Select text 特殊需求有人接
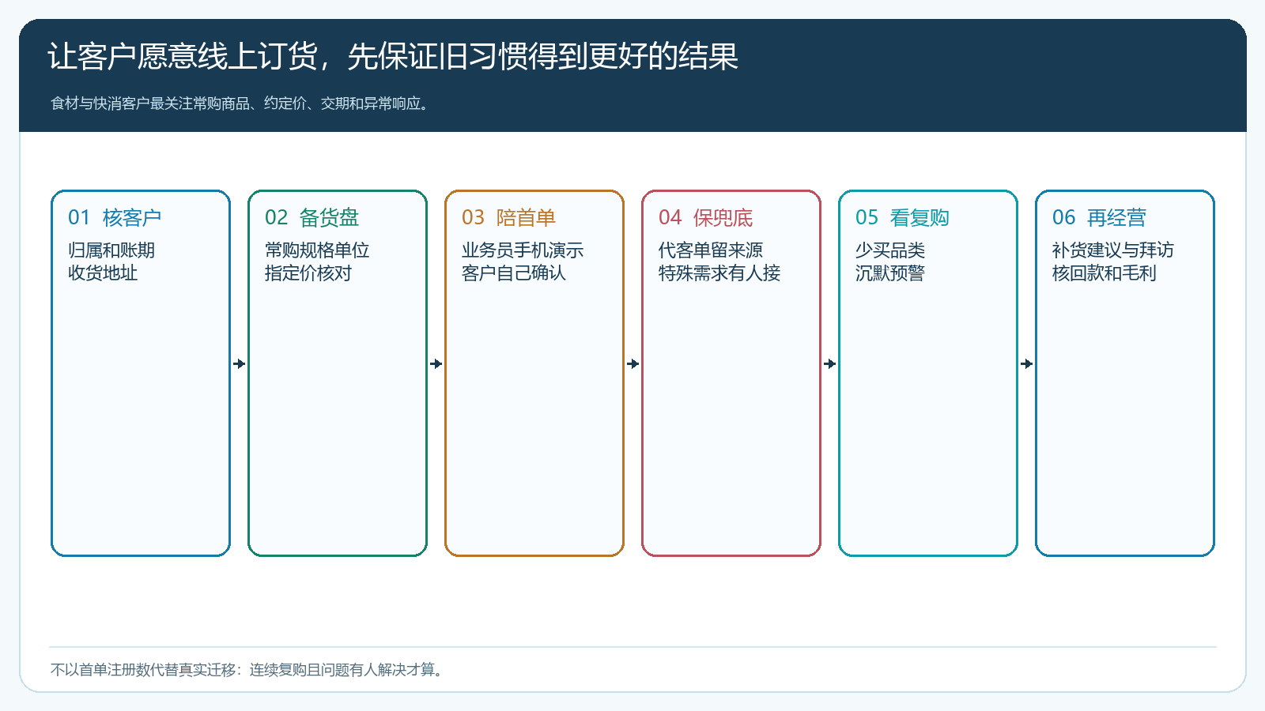 (719, 273)
